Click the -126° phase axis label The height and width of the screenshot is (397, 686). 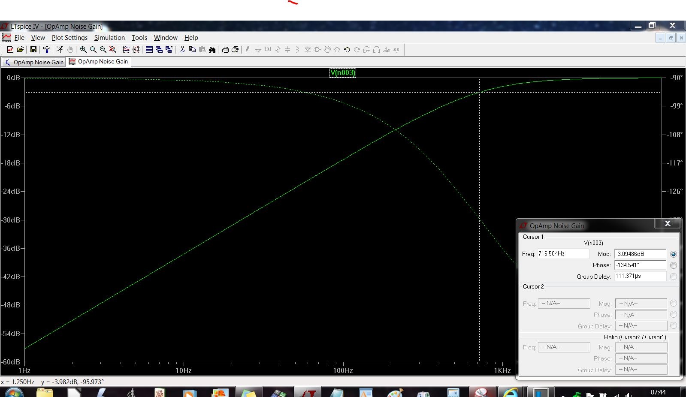pyautogui.click(x=674, y=191)
